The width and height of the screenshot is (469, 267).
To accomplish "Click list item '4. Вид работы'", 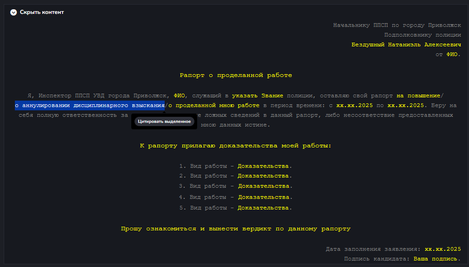I will (x=236, y=197).
